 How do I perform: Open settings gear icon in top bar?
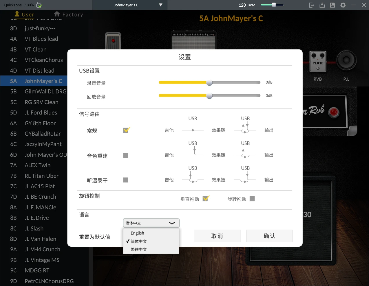[343, 5]
